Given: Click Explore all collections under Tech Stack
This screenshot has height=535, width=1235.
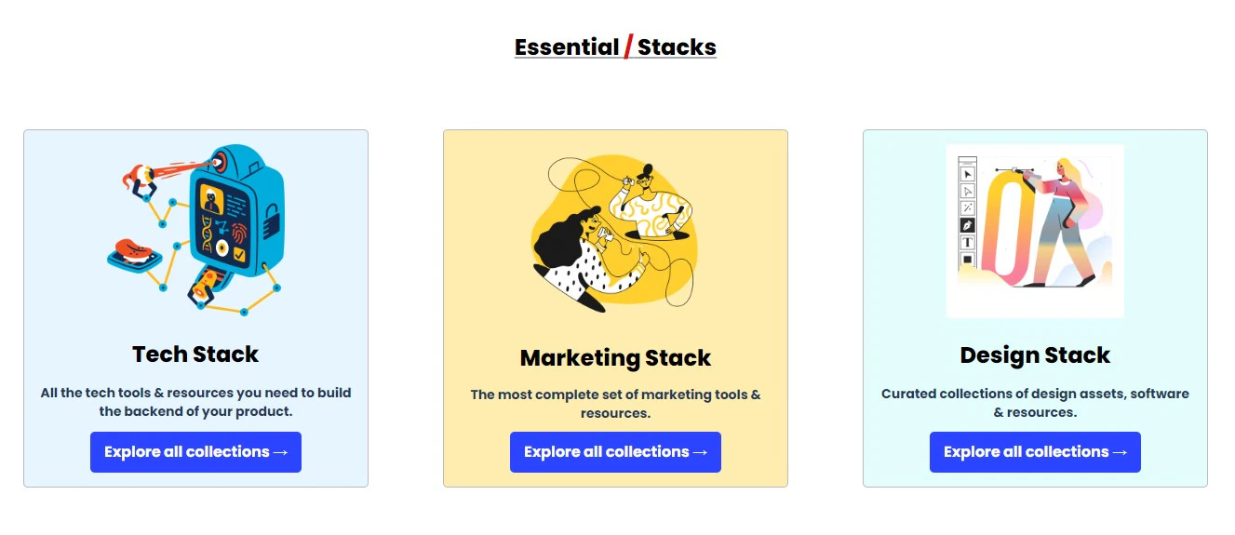Looking at the screenshot, I should [x=195, y=452].
